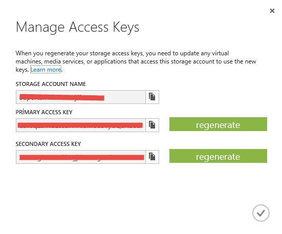Copy the storage account name to clipboard

click(152, 97)
